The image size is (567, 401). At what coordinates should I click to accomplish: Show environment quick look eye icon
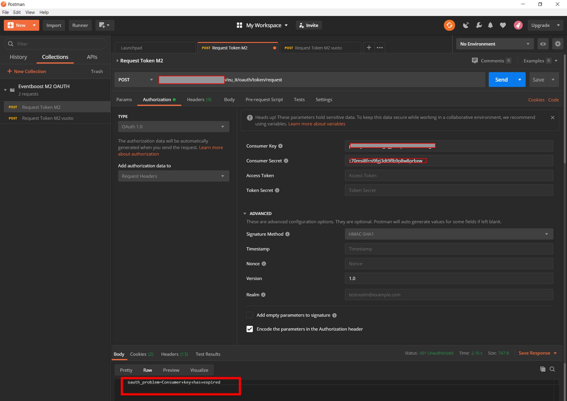pyautogui.click(x=543, y=43)
